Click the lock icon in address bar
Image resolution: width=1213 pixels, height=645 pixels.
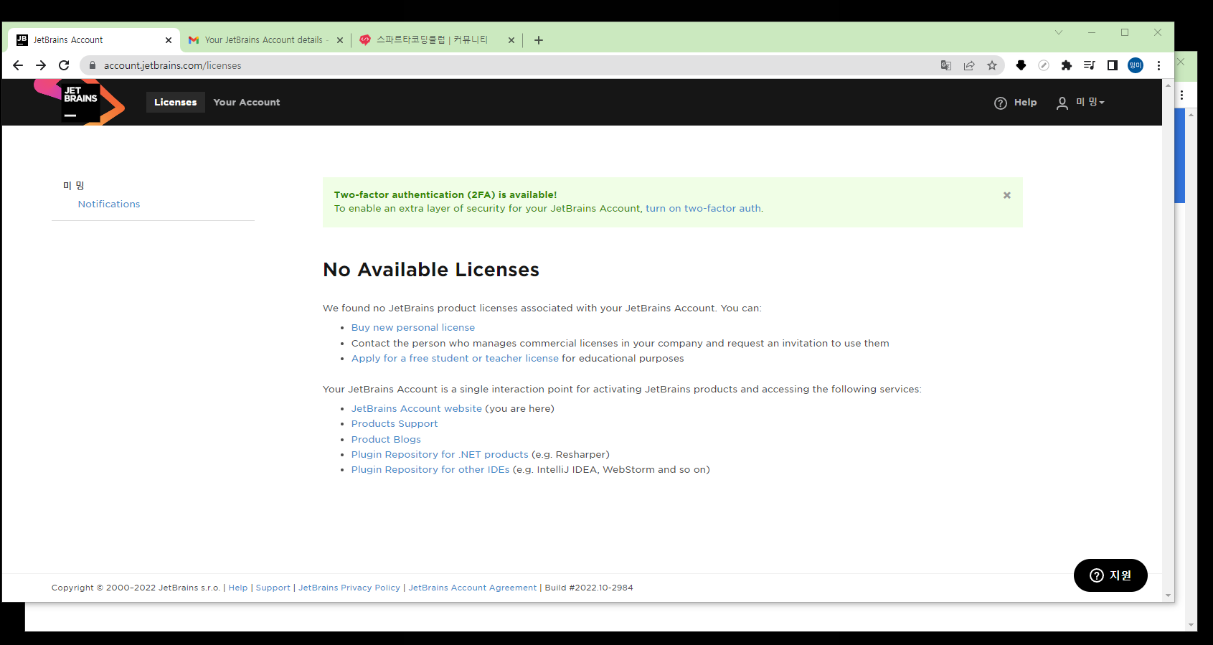tap(92, 65)
